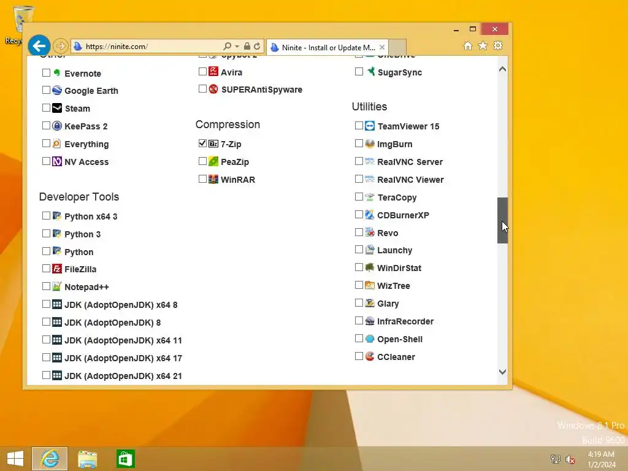Click the 7-Zip icon
Image resolution: width=628 pixels, height=471 pixels.
(x=213, y=144)
